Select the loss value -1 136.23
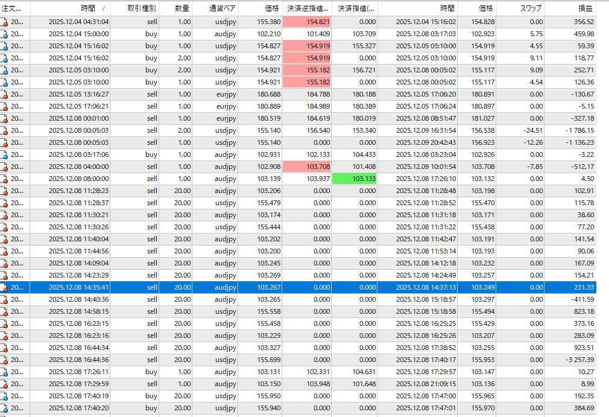 coord(580,142)
